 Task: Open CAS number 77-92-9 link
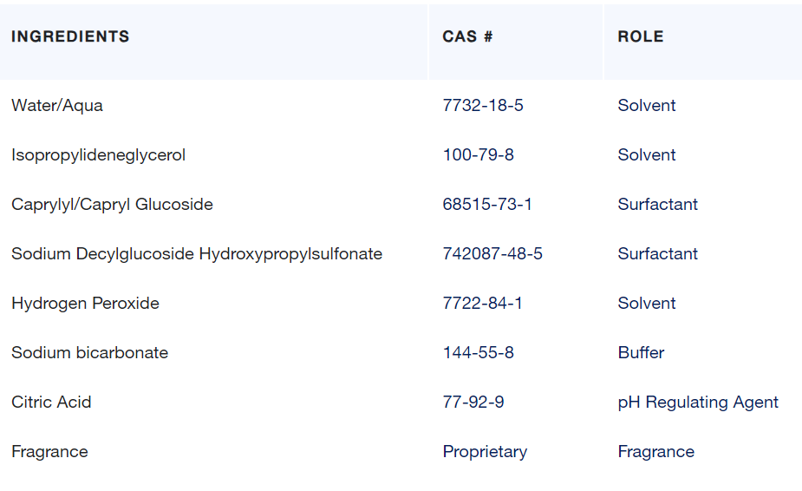(x=473, y=403)
